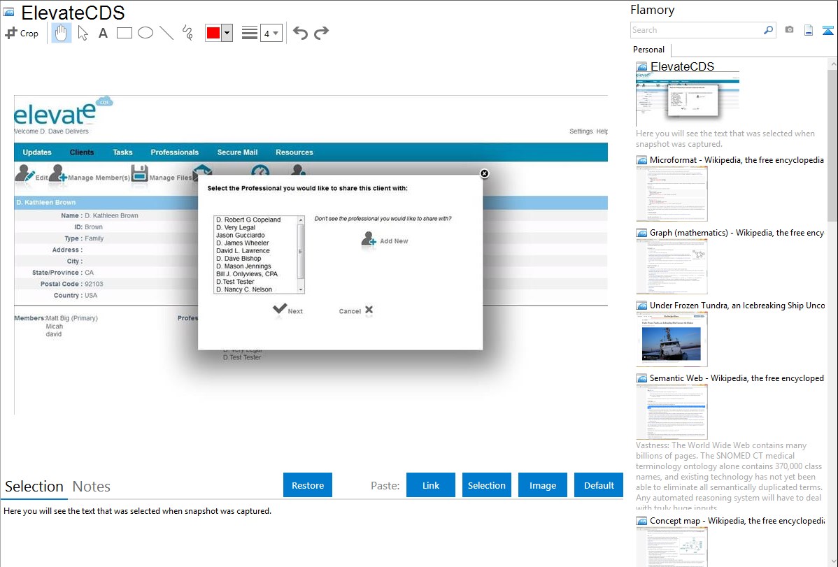Click the Concept map snapshot title
This screenshot has width=838, height=567.
[737, 520]
